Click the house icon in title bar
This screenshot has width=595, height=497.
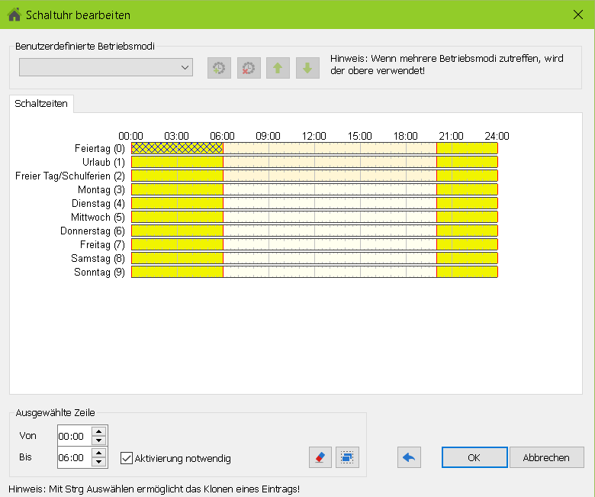click(14, 15)
